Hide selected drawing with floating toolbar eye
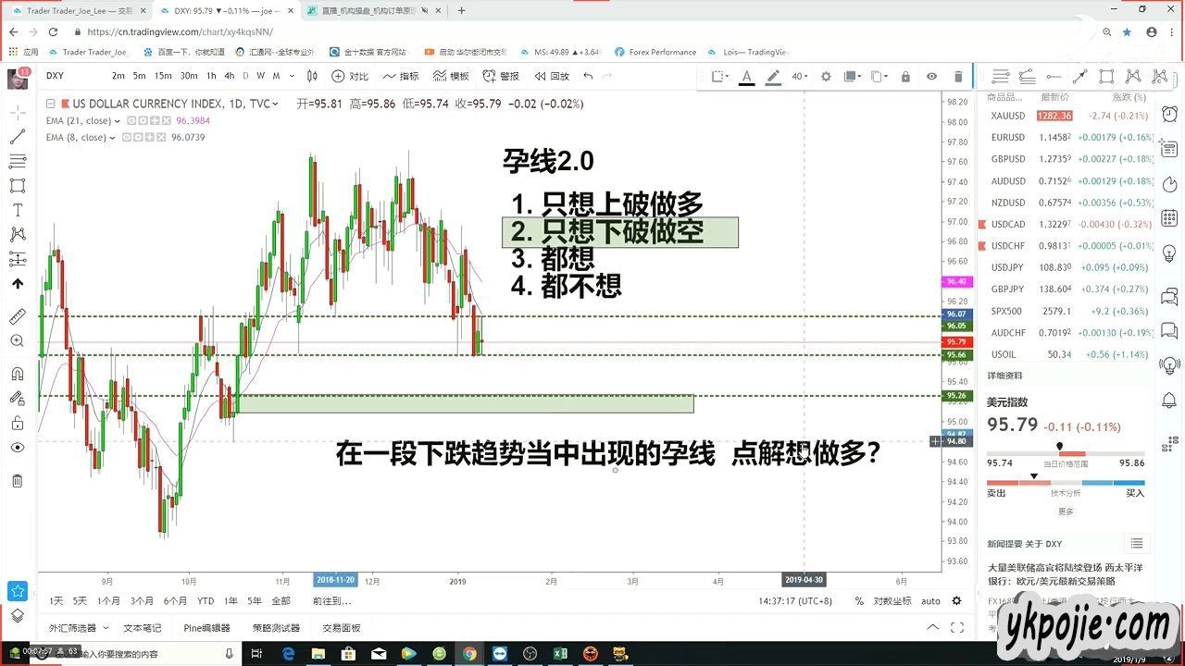The image size is (1185, 666). [x=931, y=77]
